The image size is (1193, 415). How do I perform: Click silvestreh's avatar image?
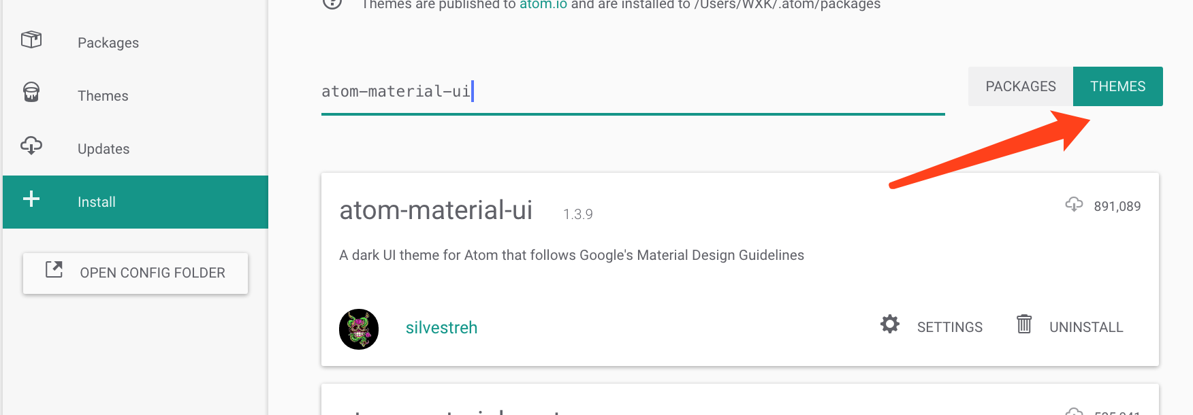point(359,329)
